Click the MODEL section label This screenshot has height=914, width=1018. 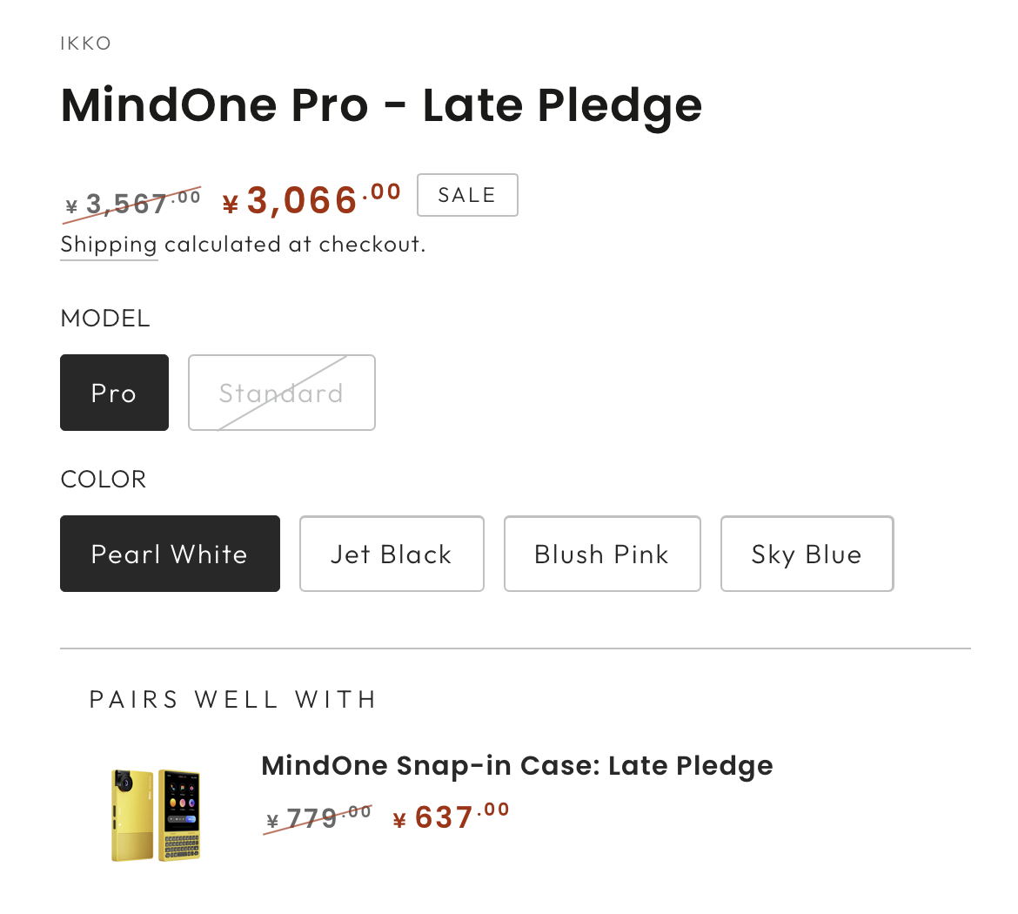(x=105, y=319)
